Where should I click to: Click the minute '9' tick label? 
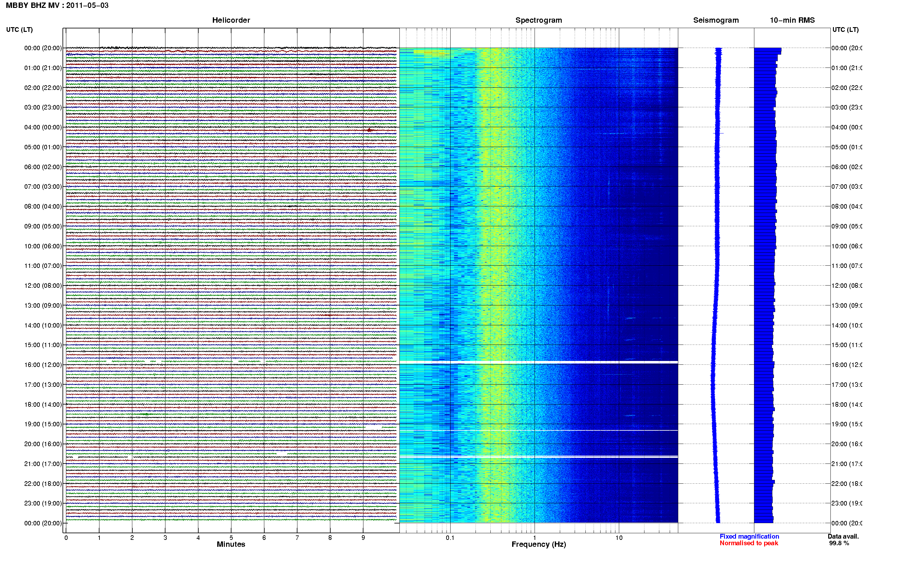coord(363,538)
